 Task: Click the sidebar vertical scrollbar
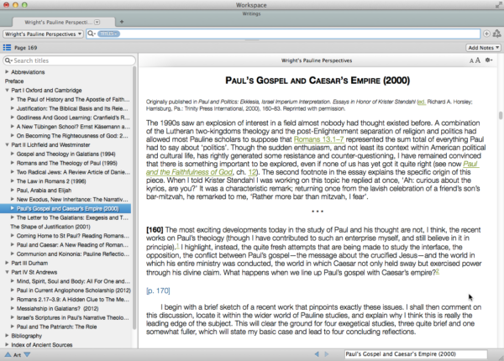click(134, 197)
